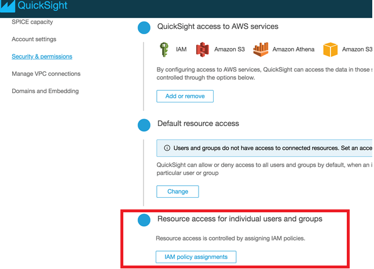The height and width of the screenshot is (269, 374).
Task: Click the blue bullet beside QuickSight access heading
Action: coord(144,27)
